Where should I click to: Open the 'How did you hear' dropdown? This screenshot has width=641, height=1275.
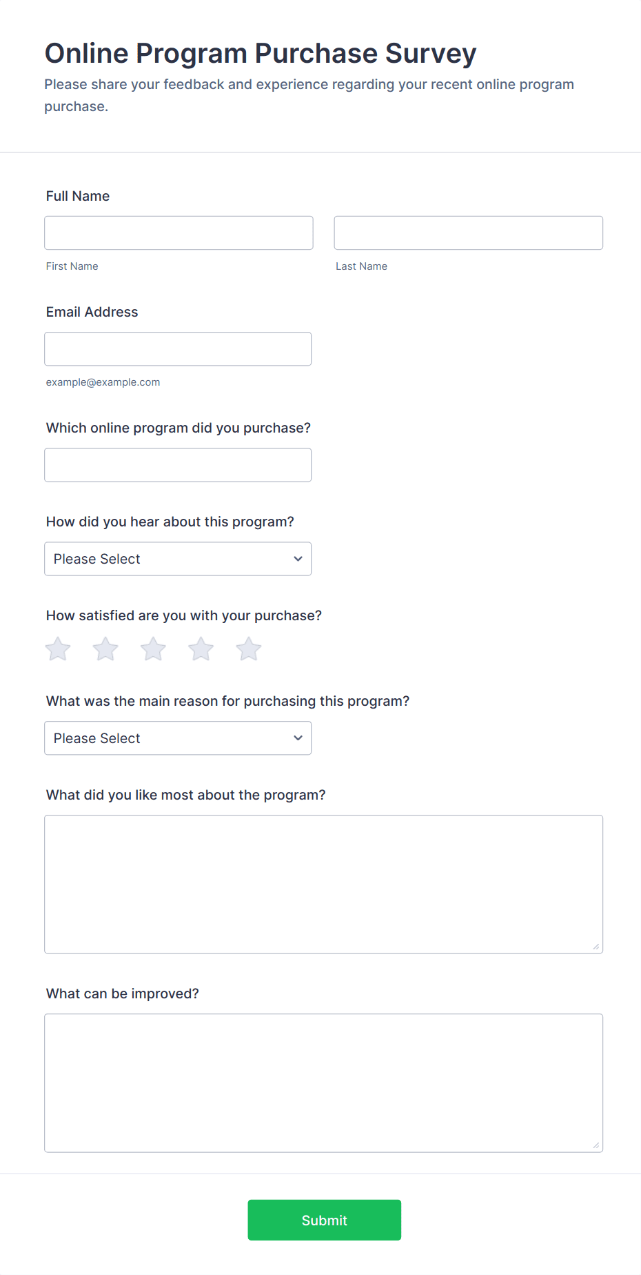[177, 559]
